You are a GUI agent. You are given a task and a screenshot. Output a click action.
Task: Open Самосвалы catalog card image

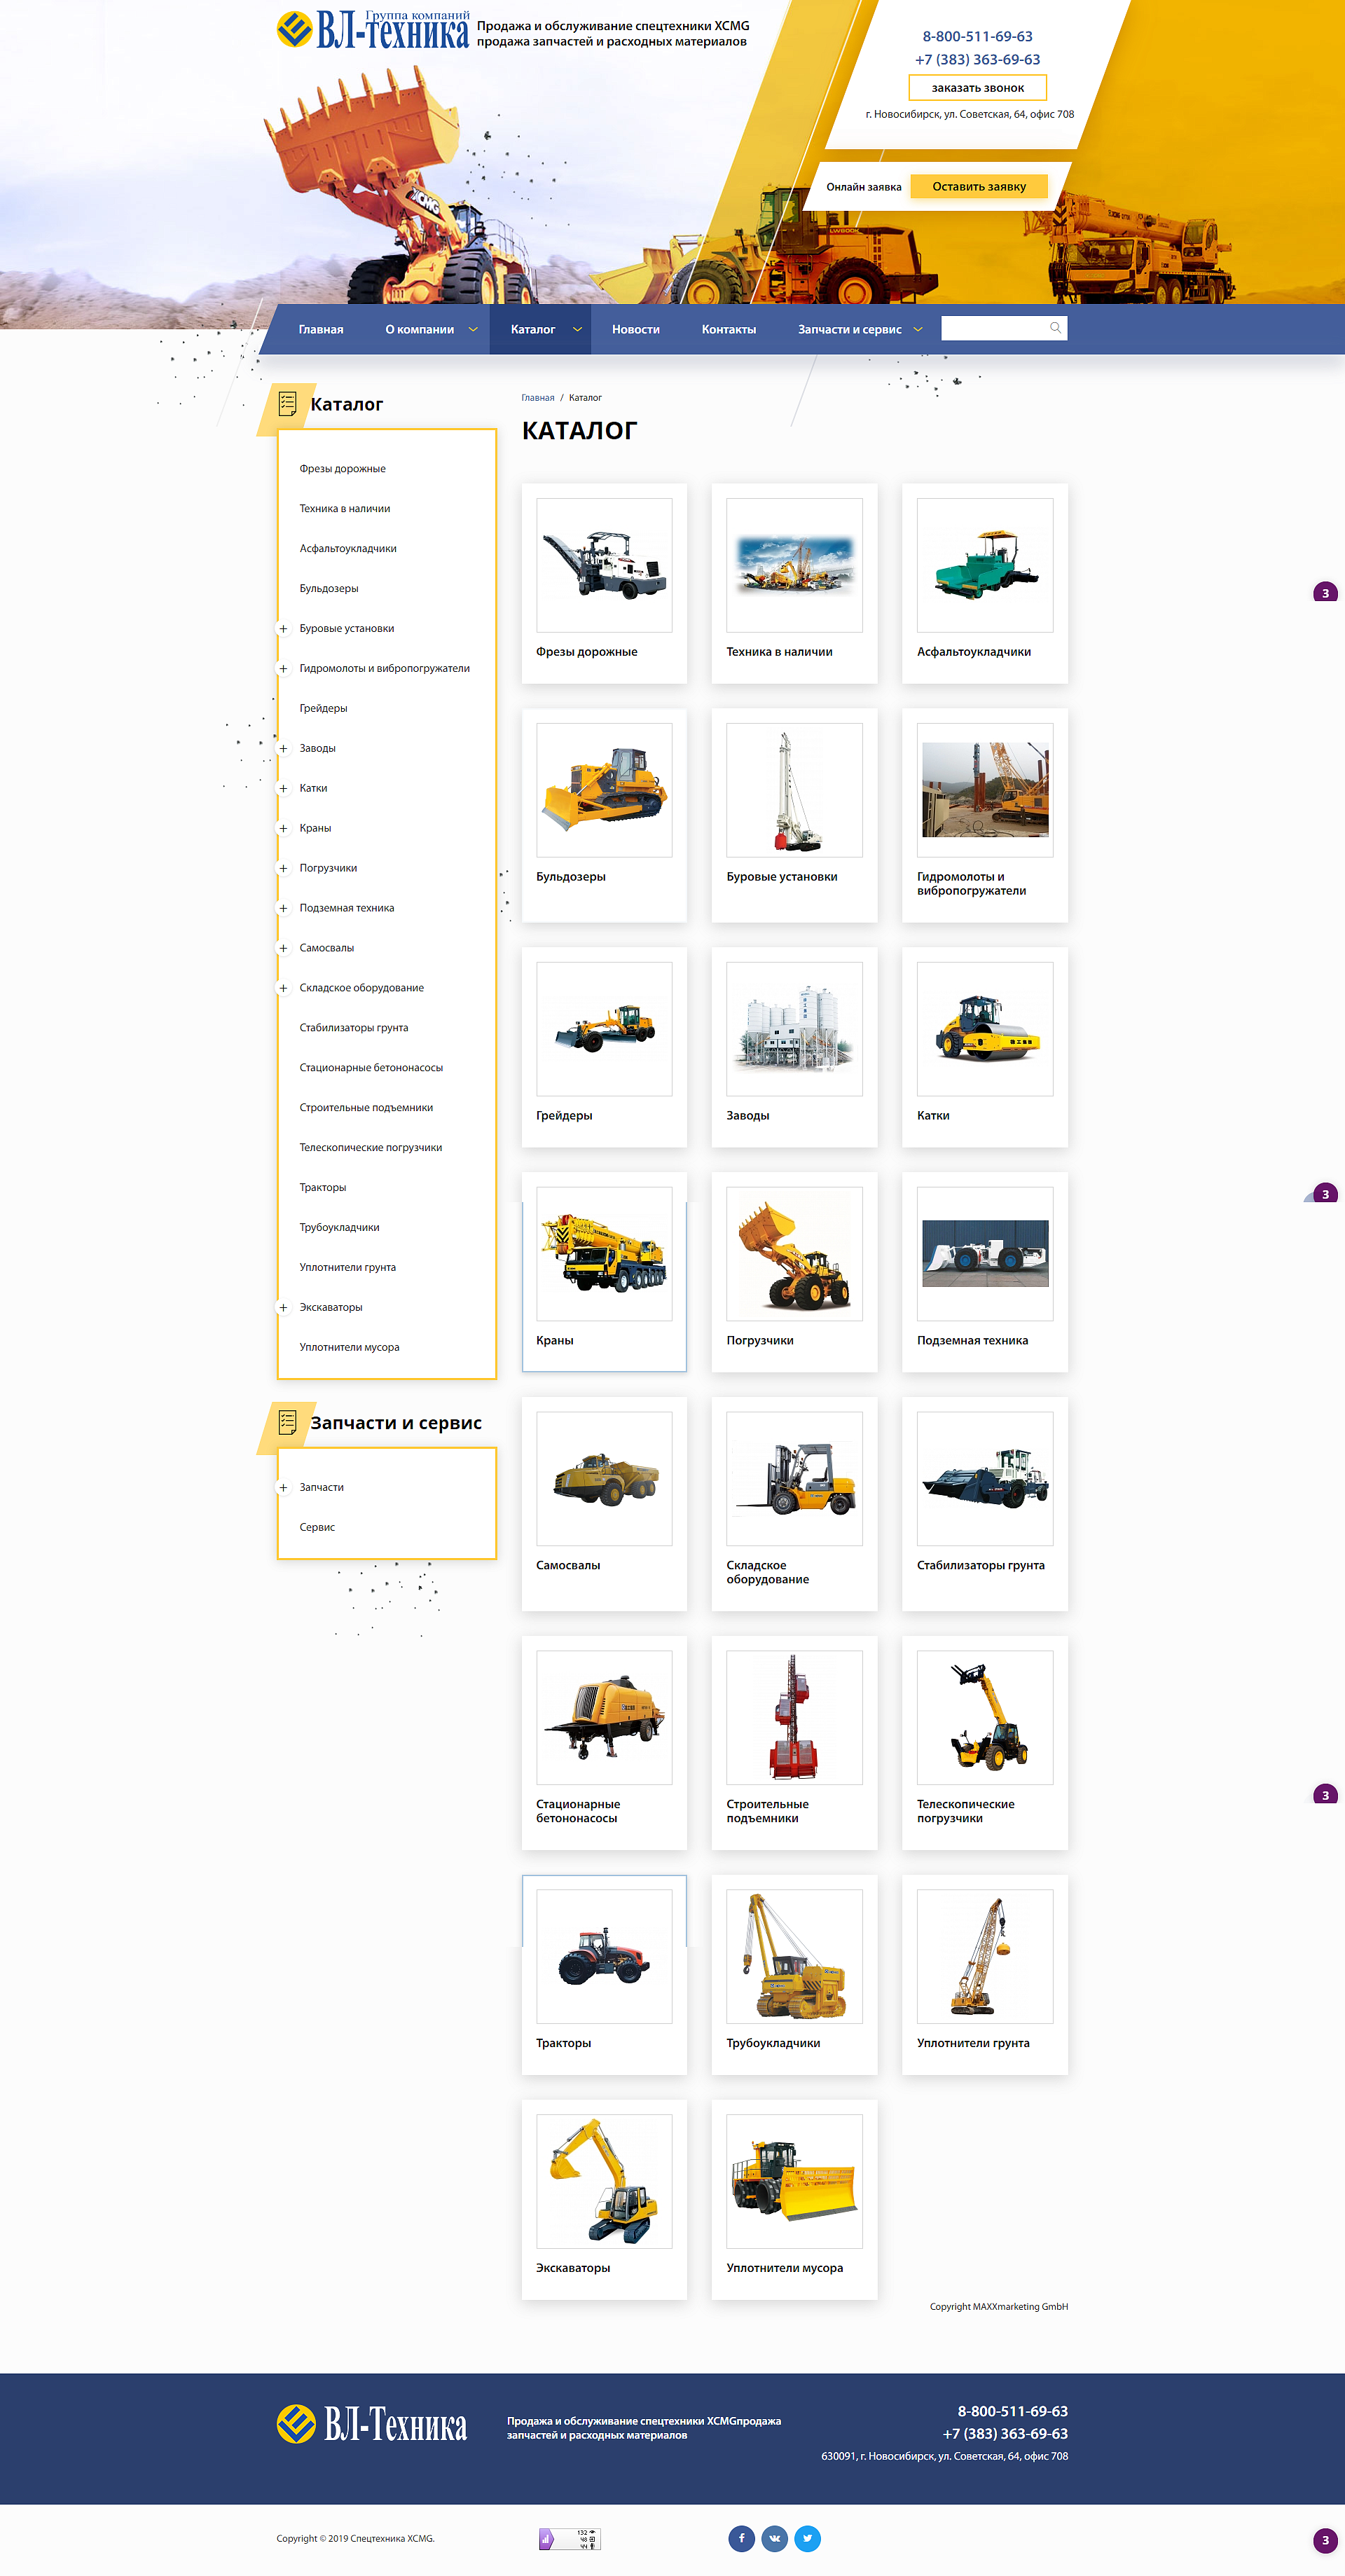click(x=604, y=1479)
